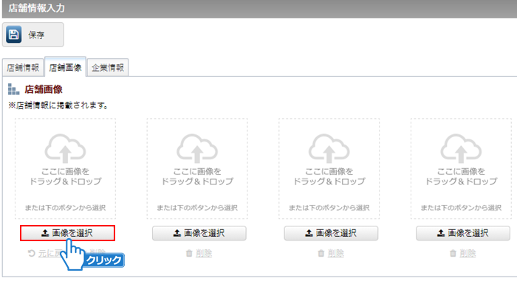Click the 元に戻す link under first slot
This screenshot has width=517, height=281.
pos(49,253)
